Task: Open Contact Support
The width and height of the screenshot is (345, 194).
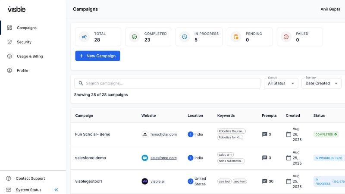Action: point(30,178)
